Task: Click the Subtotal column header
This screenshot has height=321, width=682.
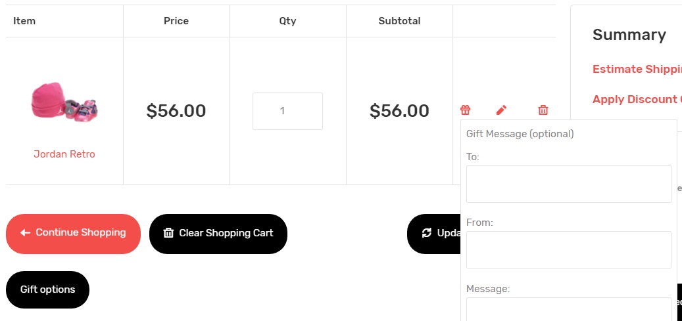Action: 399,21
